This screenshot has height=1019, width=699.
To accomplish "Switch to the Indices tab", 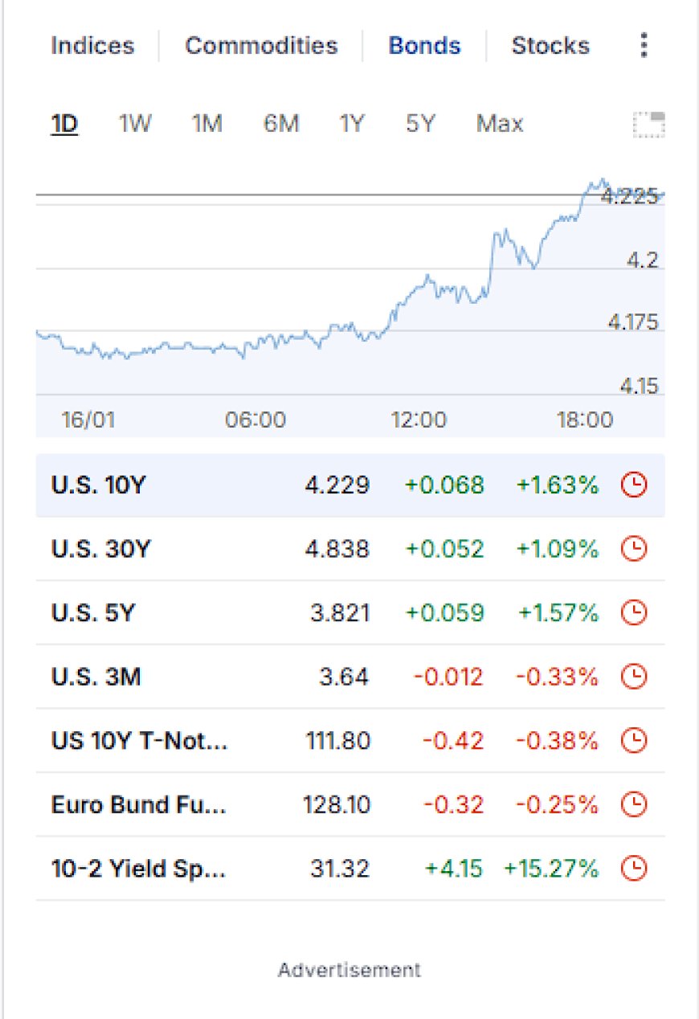I will click(92, 46).
